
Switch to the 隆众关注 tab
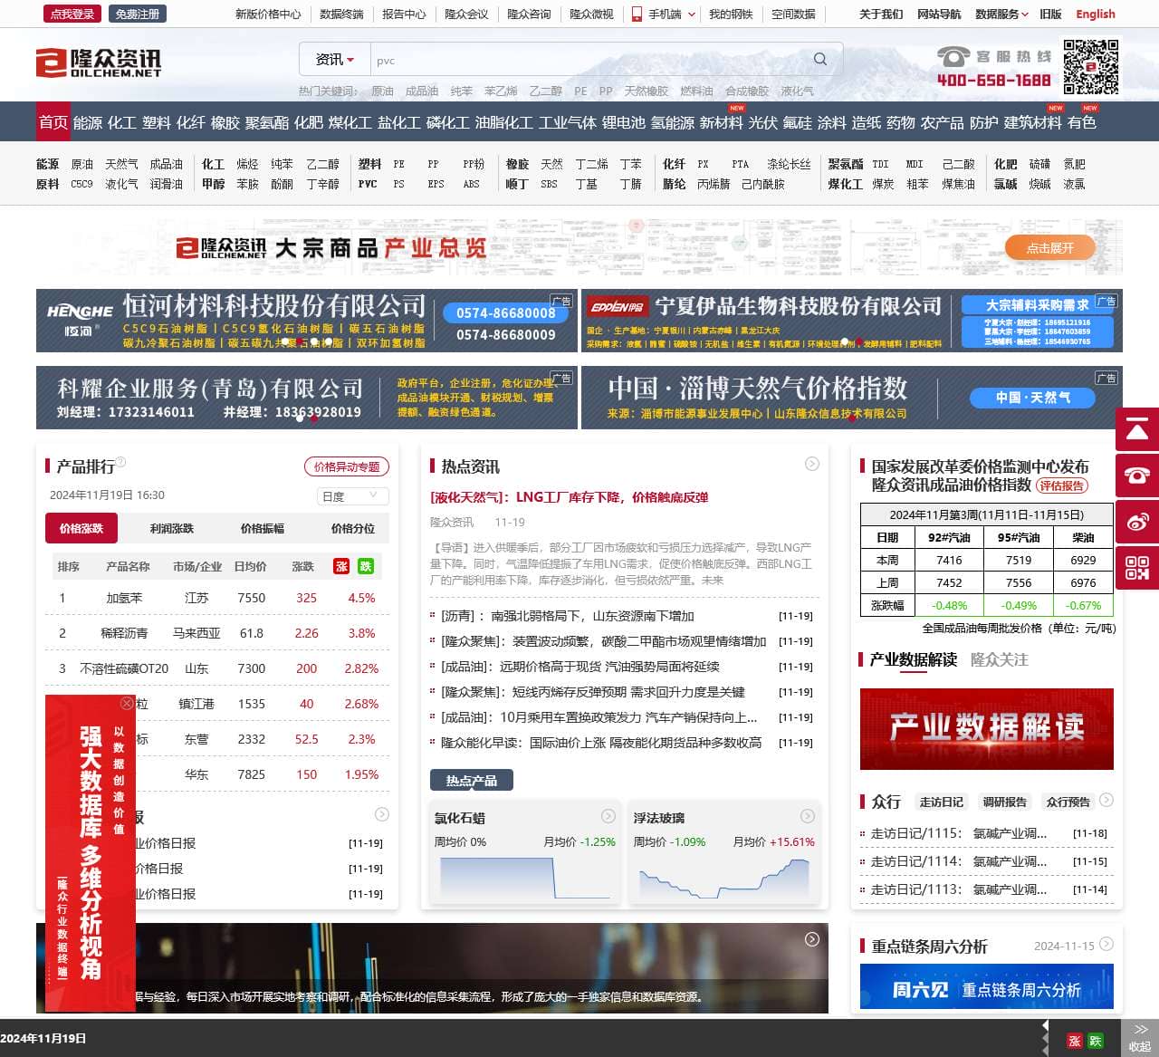coord(1000,659)
